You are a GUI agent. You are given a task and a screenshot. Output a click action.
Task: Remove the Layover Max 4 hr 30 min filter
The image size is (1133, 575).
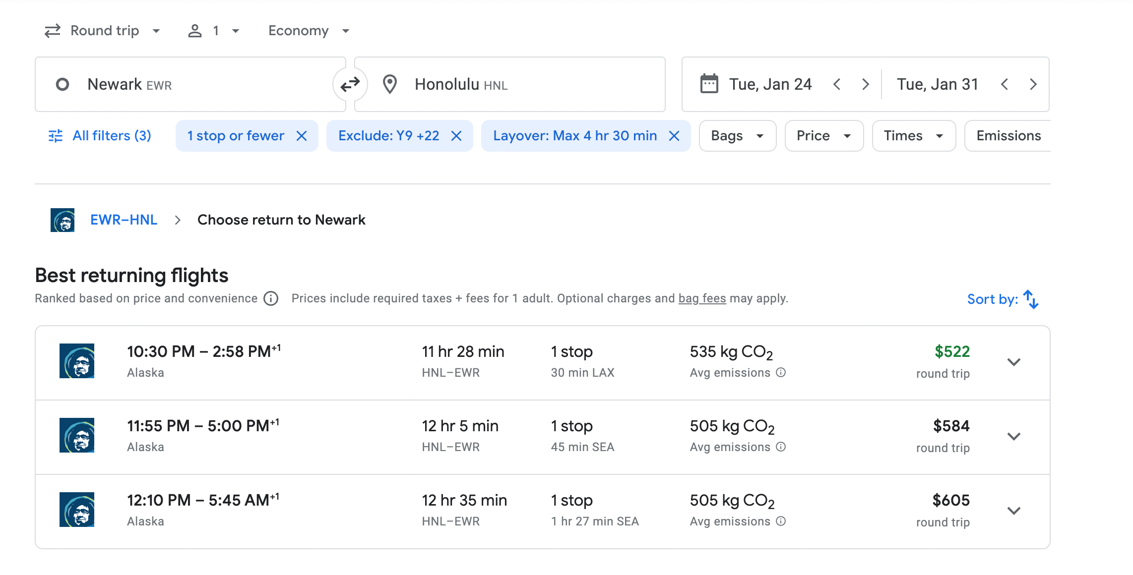pos(674,136)
